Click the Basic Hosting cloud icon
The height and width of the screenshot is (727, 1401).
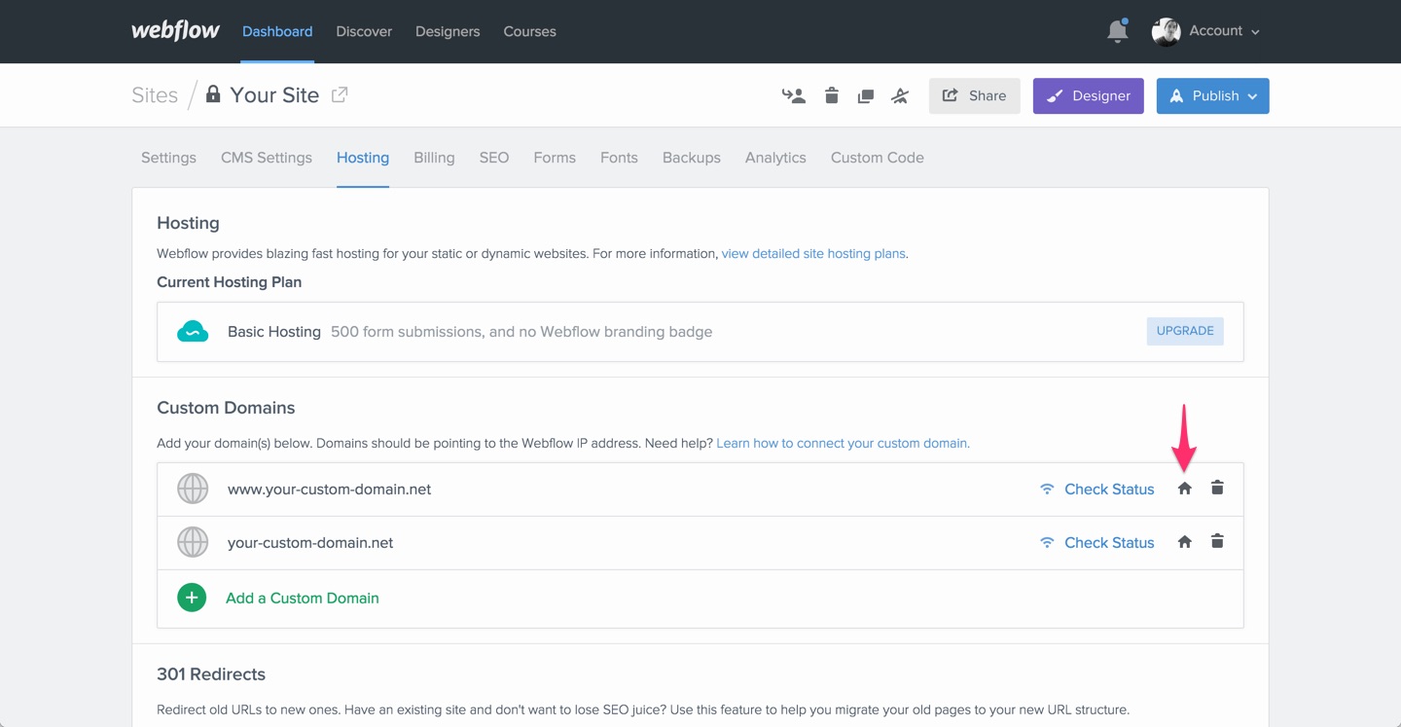point(193,332)
